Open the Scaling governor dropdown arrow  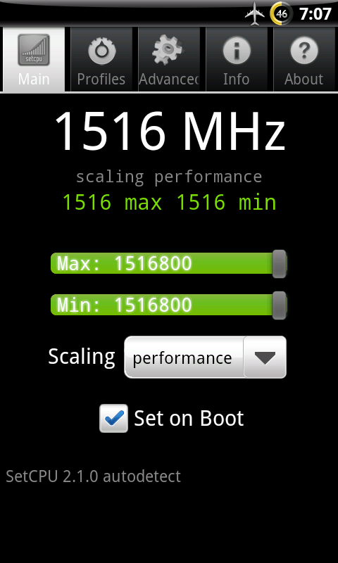[265, 358]
